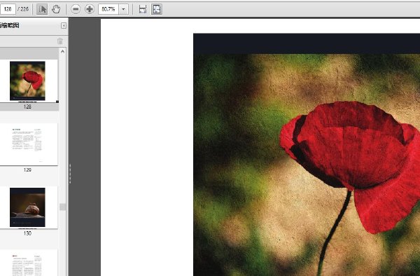Click the trash delete page icon
The image size is (420, 276).
pyautogui.click(x=60, y=41)
